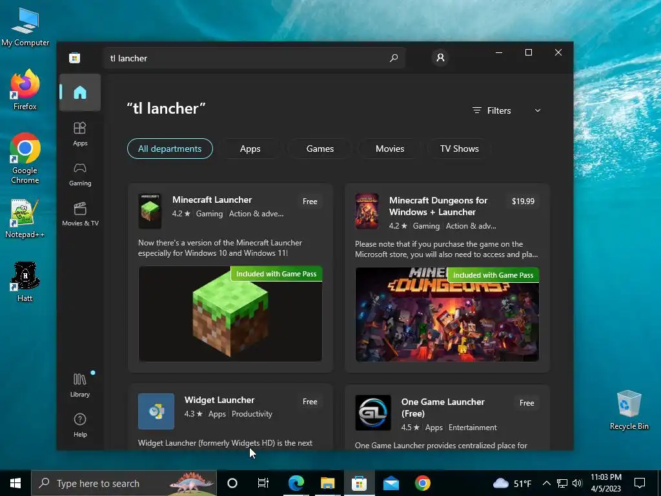Select the TV Shows department filter
Screen dimensions: 661x496
click(460, 149)
